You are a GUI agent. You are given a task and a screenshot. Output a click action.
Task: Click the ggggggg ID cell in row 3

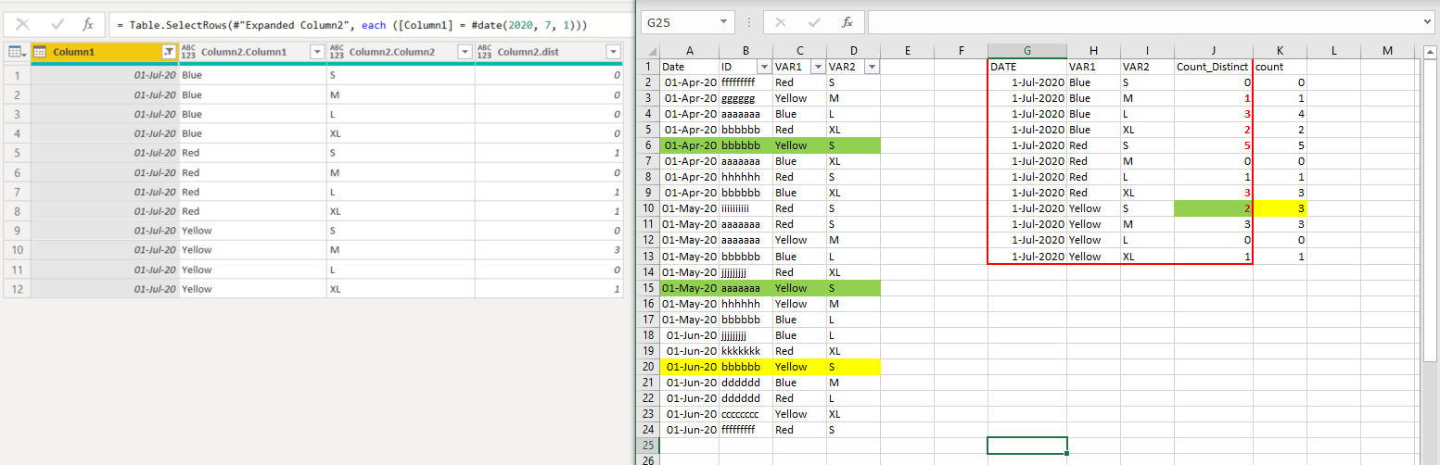click(x=745, y=98)
